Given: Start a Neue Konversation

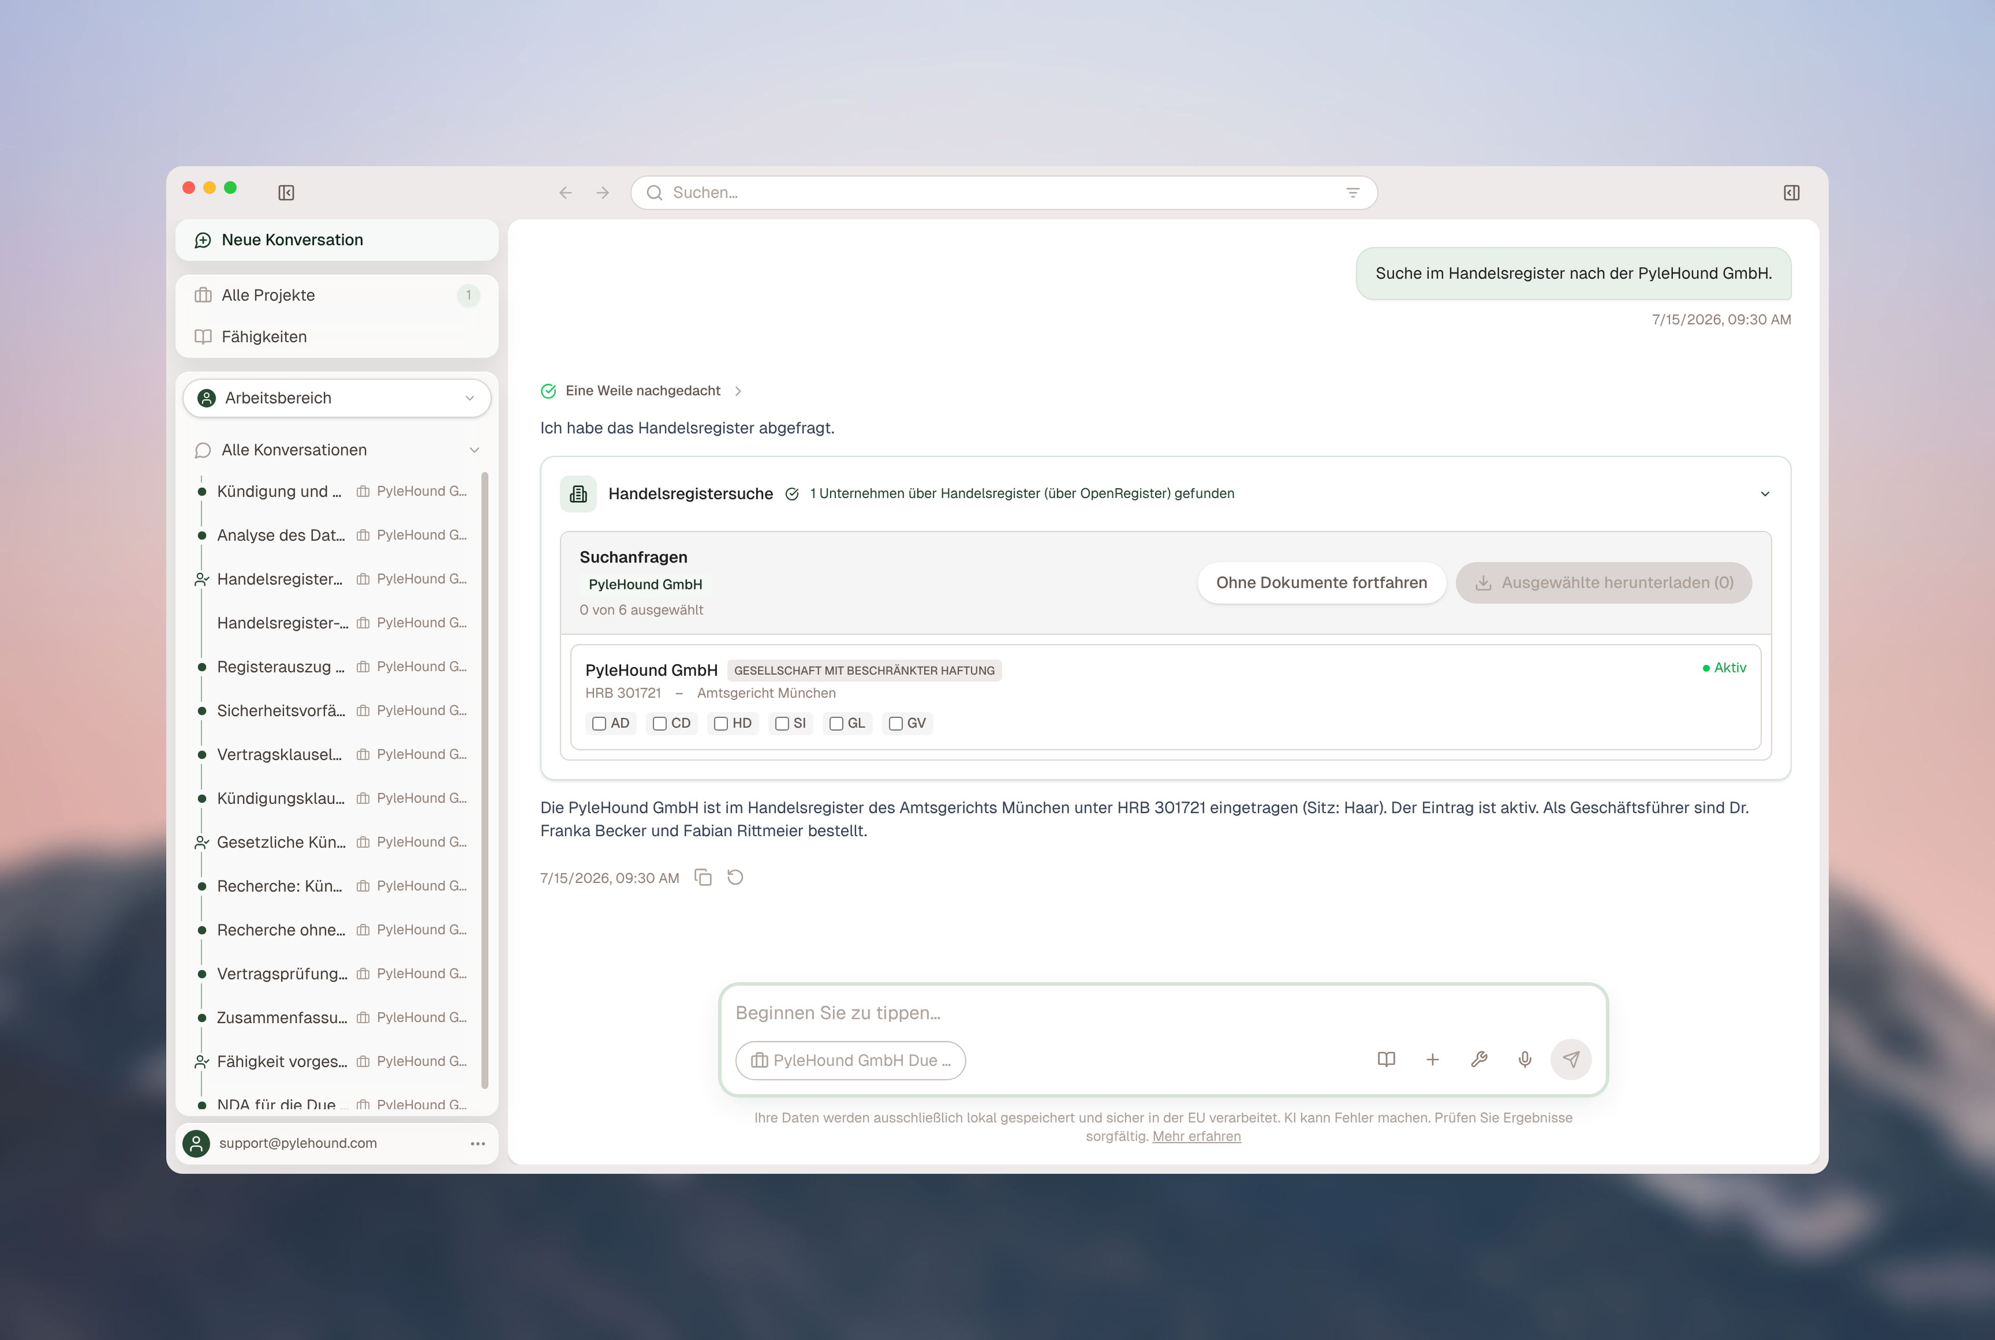Looking at the screenshot, I should [337, 240].
